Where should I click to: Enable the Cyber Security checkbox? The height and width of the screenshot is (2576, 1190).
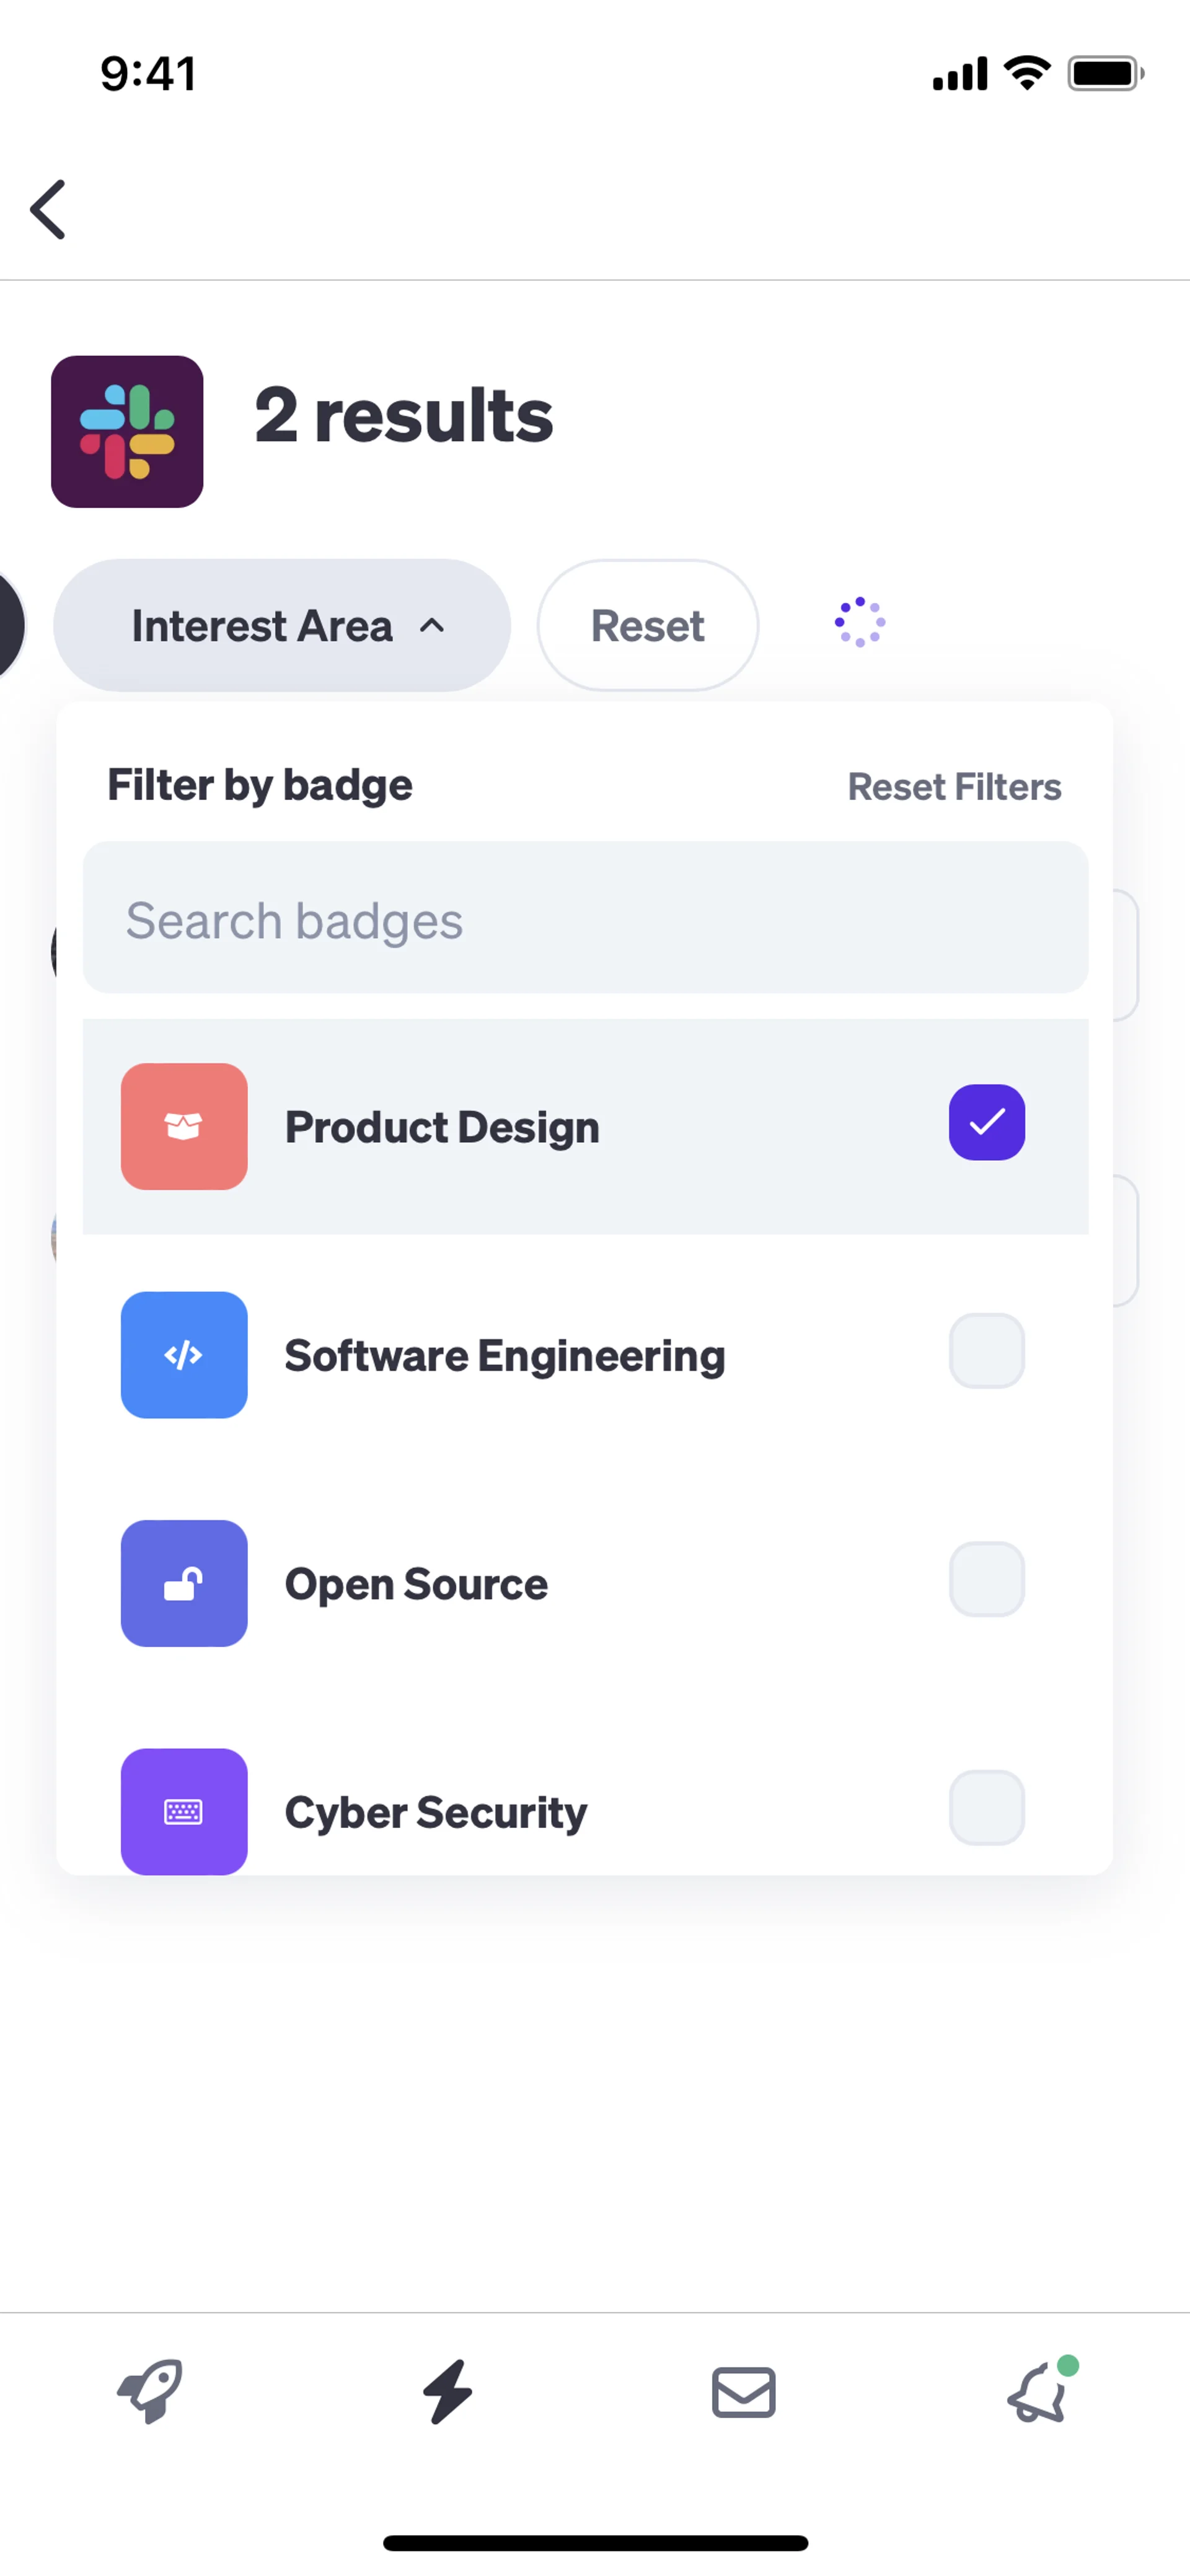click(986, 1807)
